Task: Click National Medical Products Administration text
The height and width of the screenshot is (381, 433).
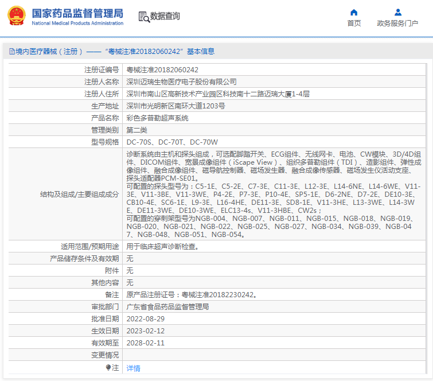Action: pos(77,23)
